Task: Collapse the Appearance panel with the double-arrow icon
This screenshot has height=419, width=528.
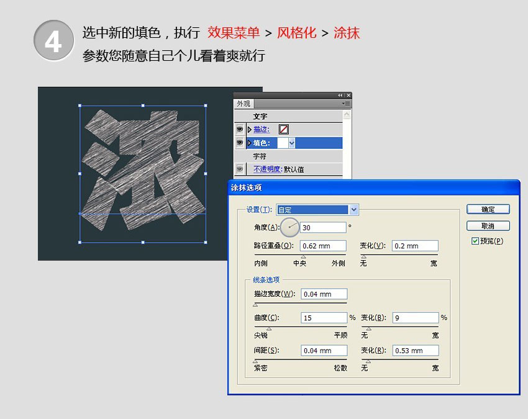Action: click(339, 95)
